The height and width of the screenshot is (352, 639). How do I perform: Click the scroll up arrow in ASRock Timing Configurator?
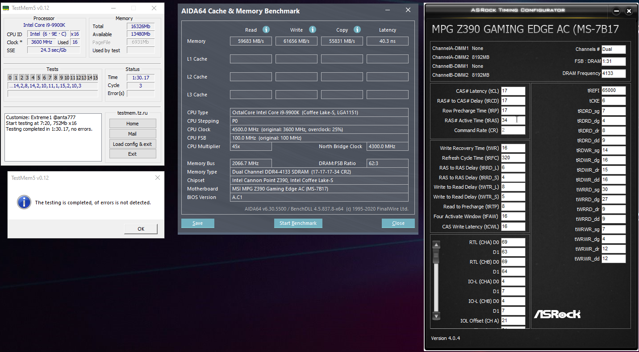click(436, 244)
